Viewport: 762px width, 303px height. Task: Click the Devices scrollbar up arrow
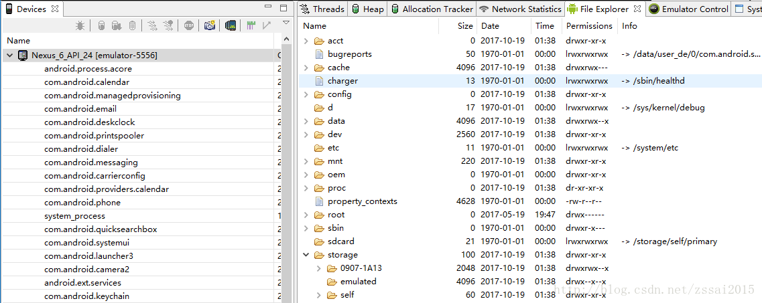[x=286, y=39]
